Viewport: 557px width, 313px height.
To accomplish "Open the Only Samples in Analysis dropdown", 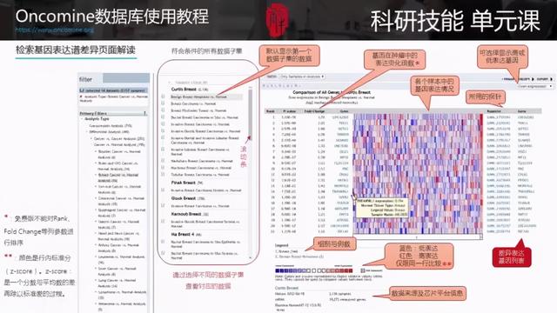I will pos(302,77).
